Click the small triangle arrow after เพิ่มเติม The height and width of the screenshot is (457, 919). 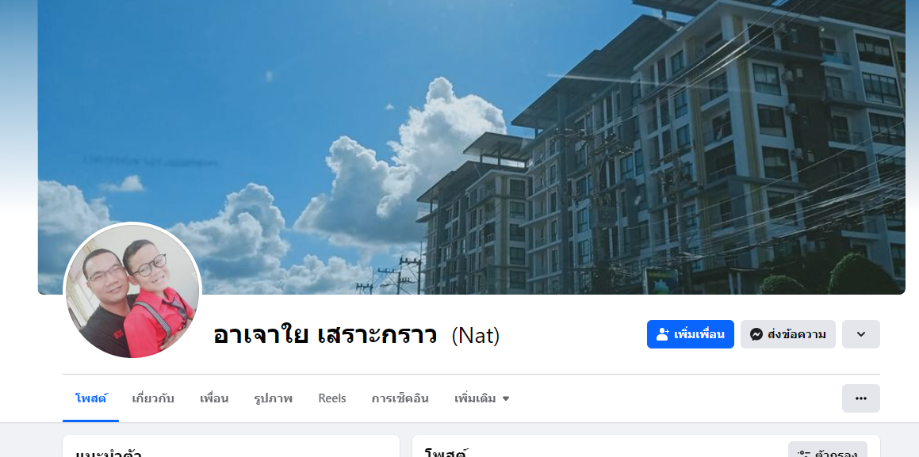tap(506, 399)
